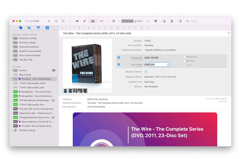Switch to the preview mode icon
This screenshot has width=241, height=159.
tap(93, 21)
